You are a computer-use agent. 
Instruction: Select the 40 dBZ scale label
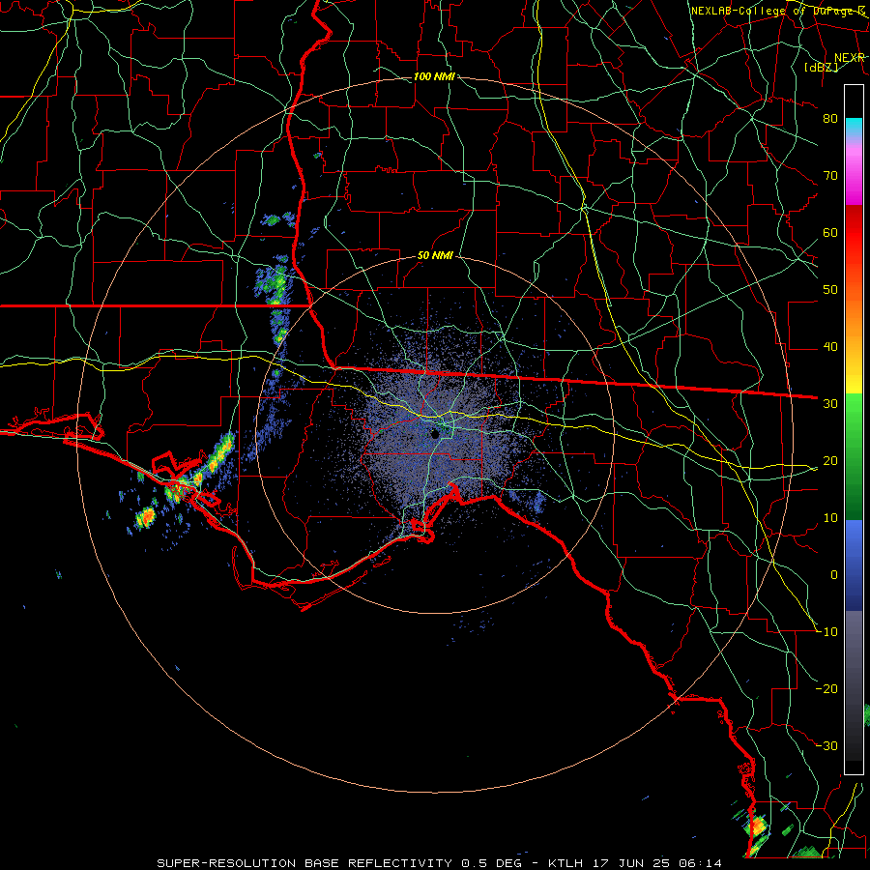pos(830,347)
